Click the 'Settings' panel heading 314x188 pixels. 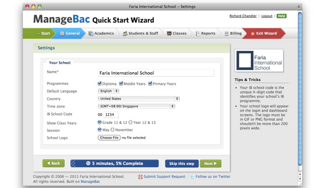tap(46, 48)
